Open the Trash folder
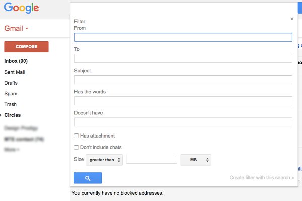This screenshot has width=302, height=201. click(x=11, y=104)
